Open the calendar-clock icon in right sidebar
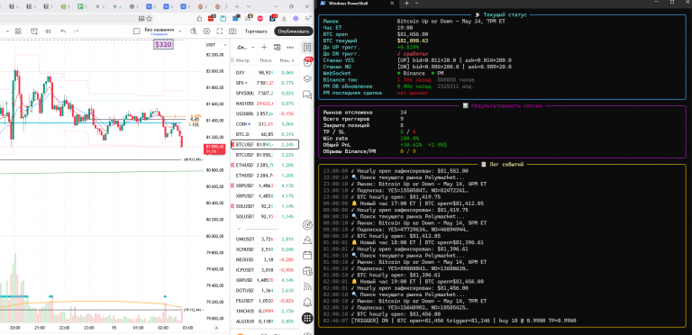 (307, 271)
